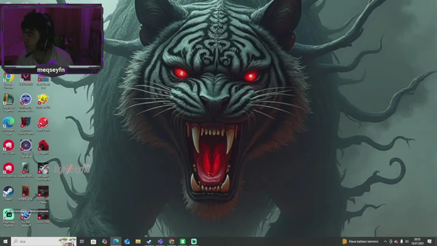The width and height of the screenshot is (437, 246).
Task: Select the Emissary Zero Demo desktop icon
Action: [x=43, y=172]
